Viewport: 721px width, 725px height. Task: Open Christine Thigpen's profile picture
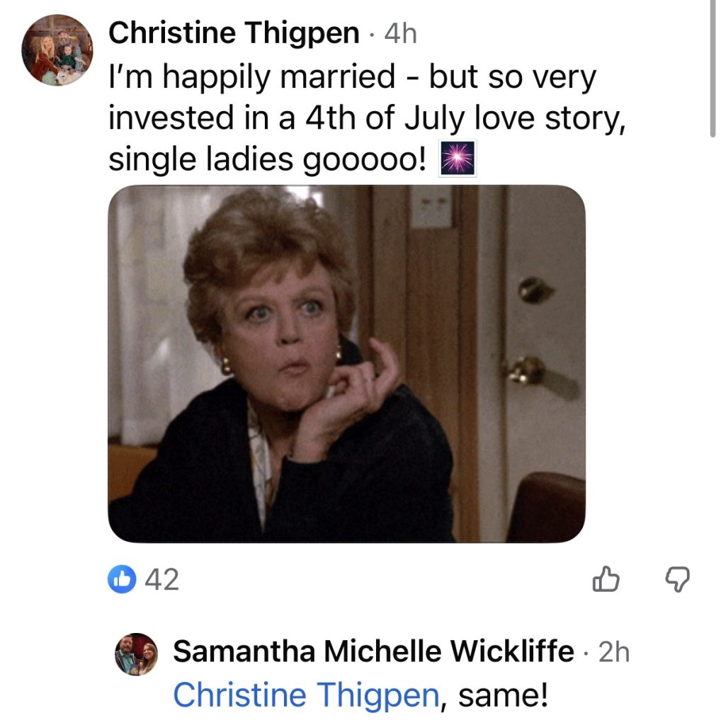coord(57,50)
